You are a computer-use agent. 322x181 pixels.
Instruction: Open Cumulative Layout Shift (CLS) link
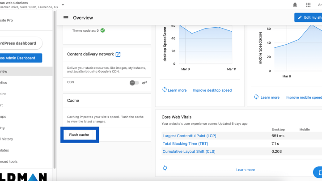pos(189,152)
